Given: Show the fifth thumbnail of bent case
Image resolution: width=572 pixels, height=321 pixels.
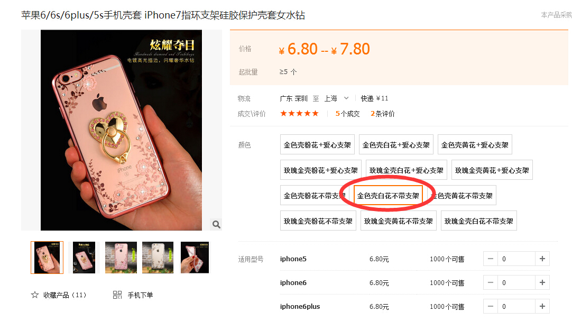Looking at the screenshot, I should click(x=195, y=258).
